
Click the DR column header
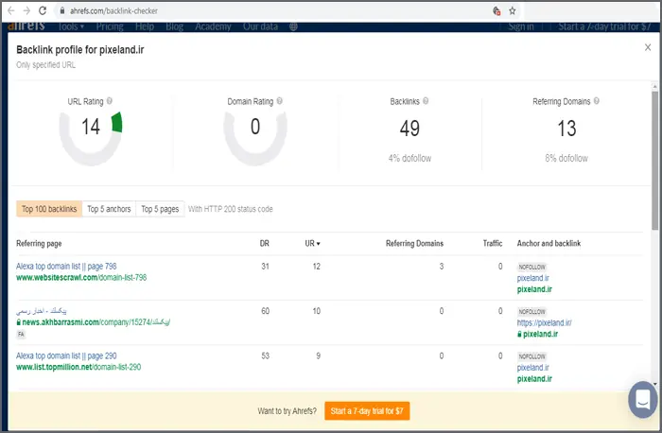click(264, 244)
